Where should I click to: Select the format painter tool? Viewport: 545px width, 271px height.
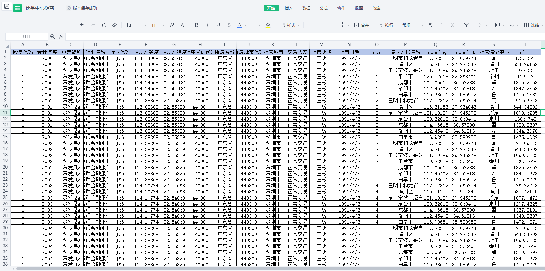(x=104, y=25)
